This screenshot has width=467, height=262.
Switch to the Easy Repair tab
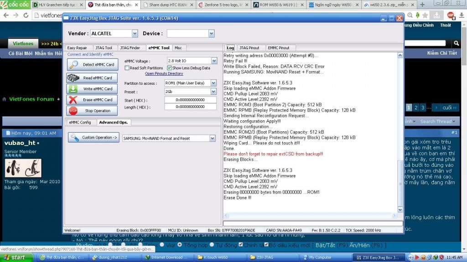click(77, 48)
